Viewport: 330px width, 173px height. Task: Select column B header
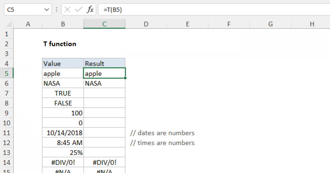63,24
